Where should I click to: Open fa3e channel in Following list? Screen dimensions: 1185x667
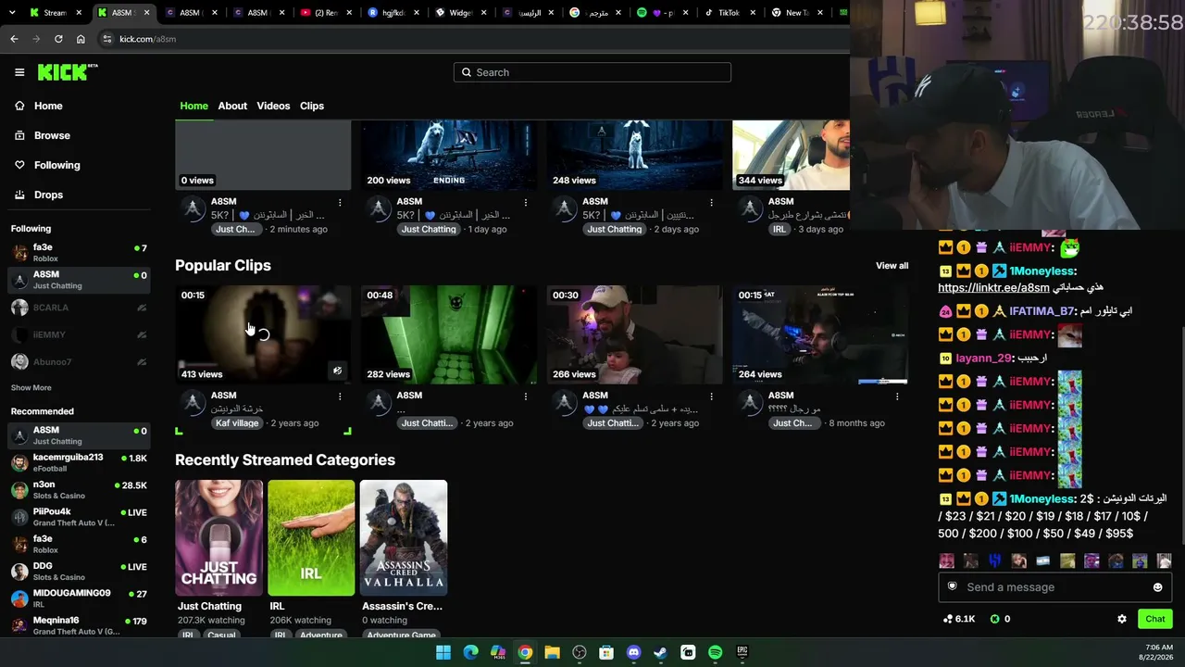79,253
